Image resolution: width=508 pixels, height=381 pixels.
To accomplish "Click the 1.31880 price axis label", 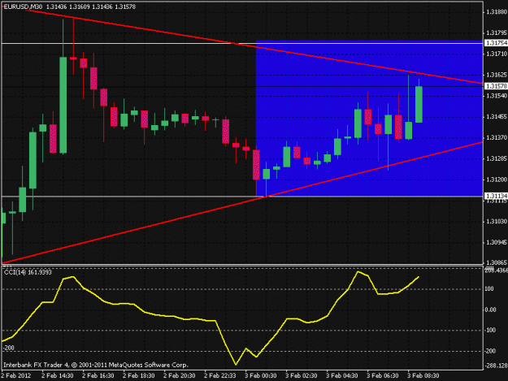I will (497, 12).
